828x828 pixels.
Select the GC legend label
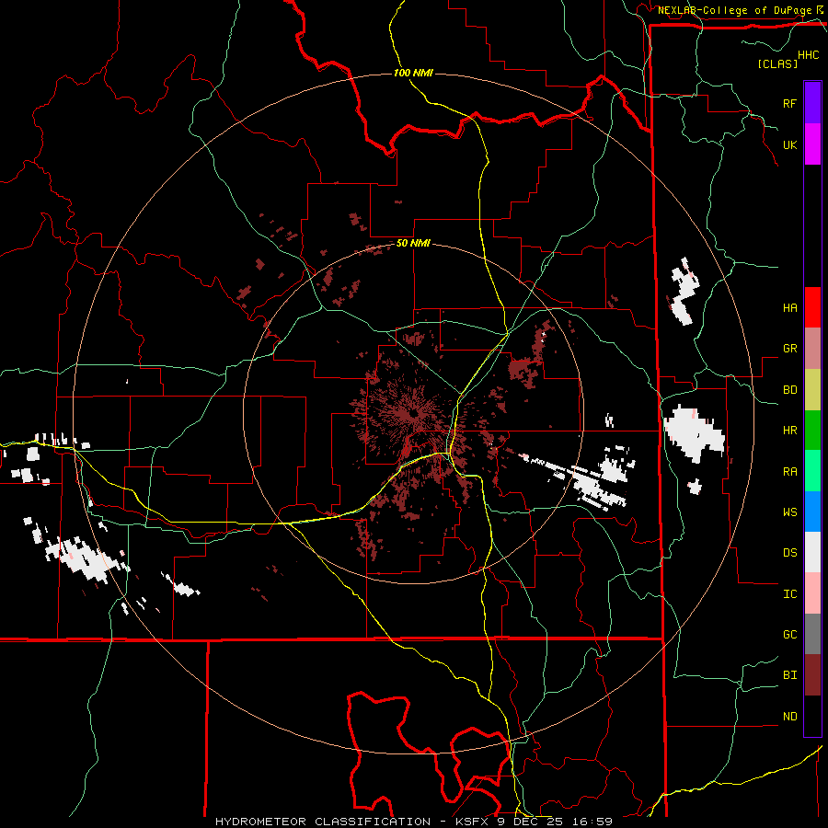pos(789,635)
